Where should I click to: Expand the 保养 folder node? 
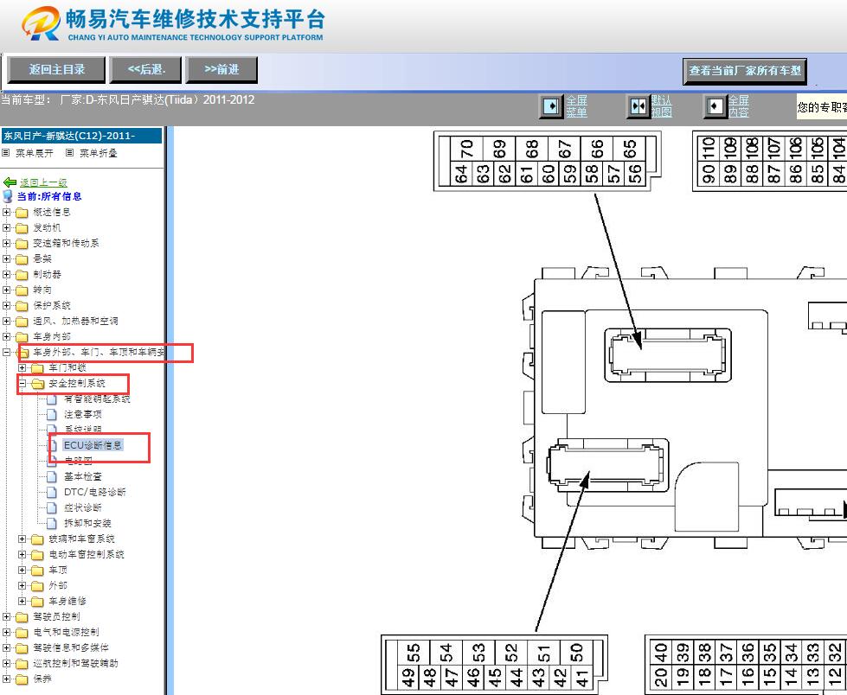[6, 679]
